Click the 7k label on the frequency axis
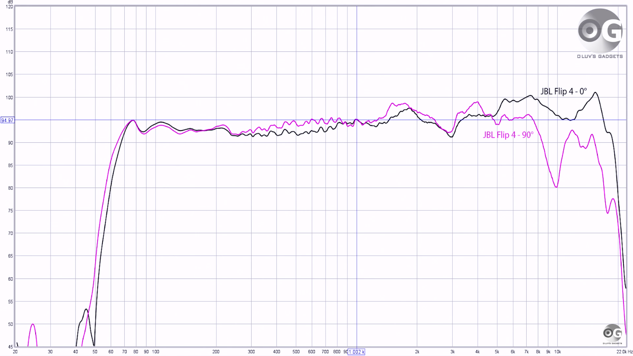Image resolution: width=633 pixels, height=356 pixels. (x=527, y=352)
